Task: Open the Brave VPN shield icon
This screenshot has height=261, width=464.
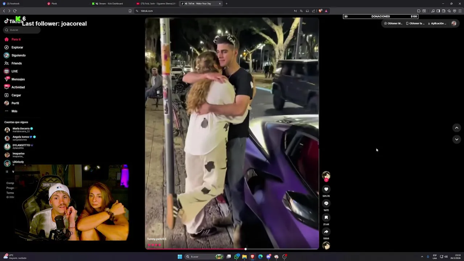Action: [x=454, y=11]
